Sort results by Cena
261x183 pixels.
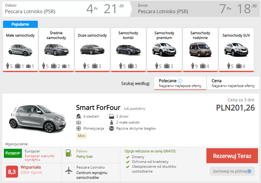(x=233, y=83)
